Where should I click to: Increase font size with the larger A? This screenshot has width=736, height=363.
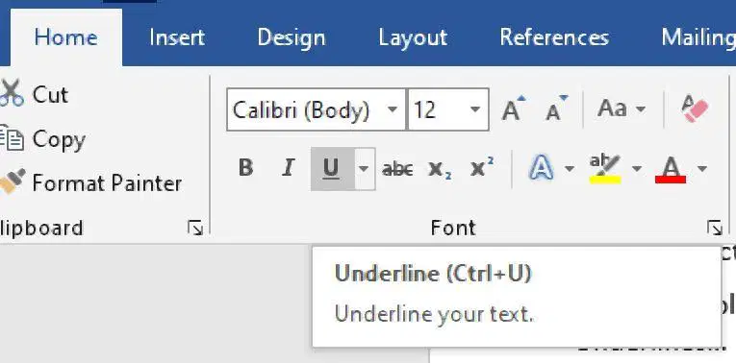click(x=513, y=109)
